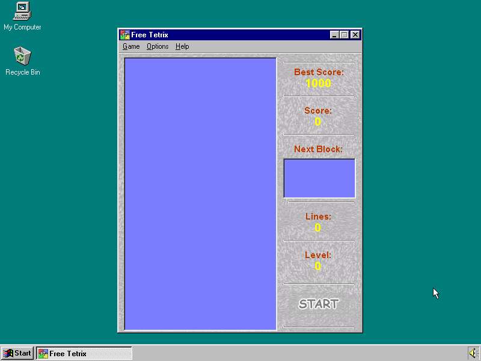Click the main Tetrix playing field
481x361 pixels.
201,194
